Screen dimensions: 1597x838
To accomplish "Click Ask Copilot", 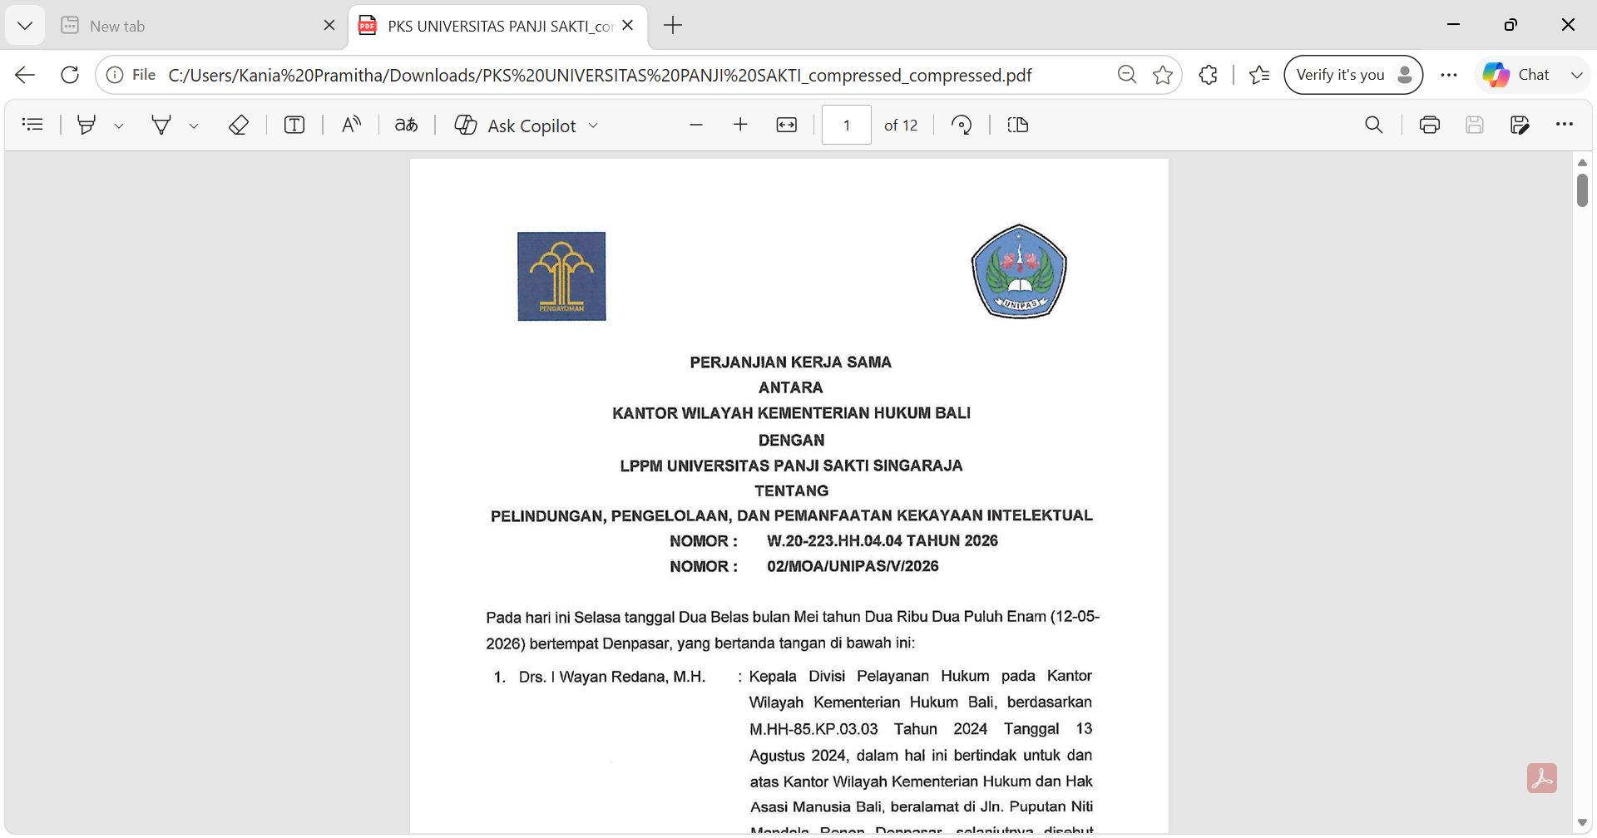I will [516, 126].
